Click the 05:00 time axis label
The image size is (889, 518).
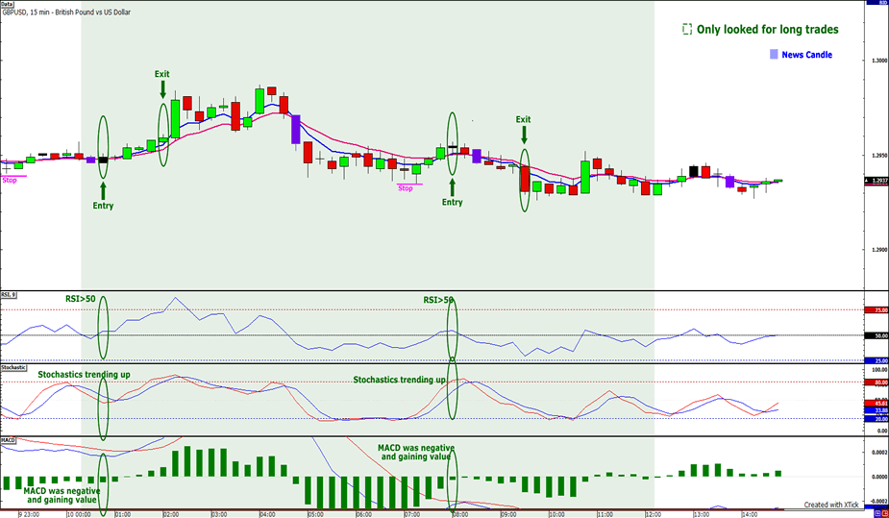[316, 514]
